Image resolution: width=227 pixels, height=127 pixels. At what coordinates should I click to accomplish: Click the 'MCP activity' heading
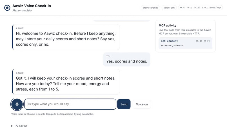pyautogui.click(x=168, y=26)
